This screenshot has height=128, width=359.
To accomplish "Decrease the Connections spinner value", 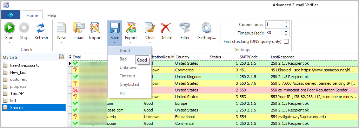I will pos(286,26).
